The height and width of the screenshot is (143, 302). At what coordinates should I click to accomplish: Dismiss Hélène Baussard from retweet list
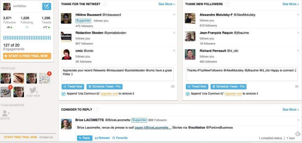click(174, 14)
